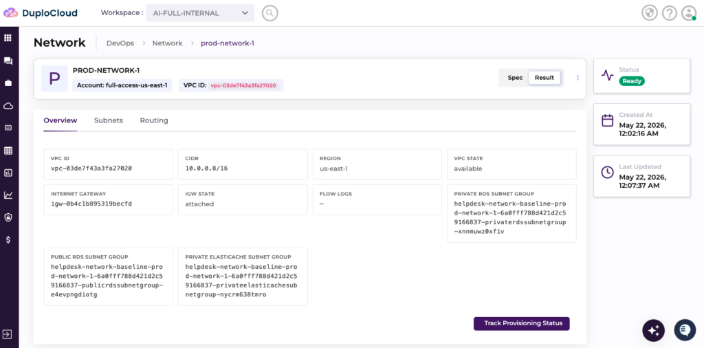The width and height of the screenshot is (704, 348).
Task: Click the Ready status badge
Action: 632,81
